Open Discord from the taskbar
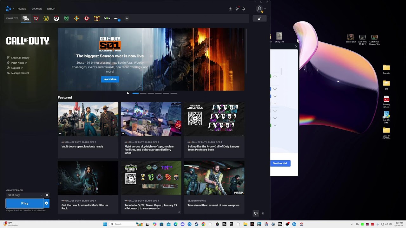The height and width of the screenshot is (228, 406). (x=182, y=224)
